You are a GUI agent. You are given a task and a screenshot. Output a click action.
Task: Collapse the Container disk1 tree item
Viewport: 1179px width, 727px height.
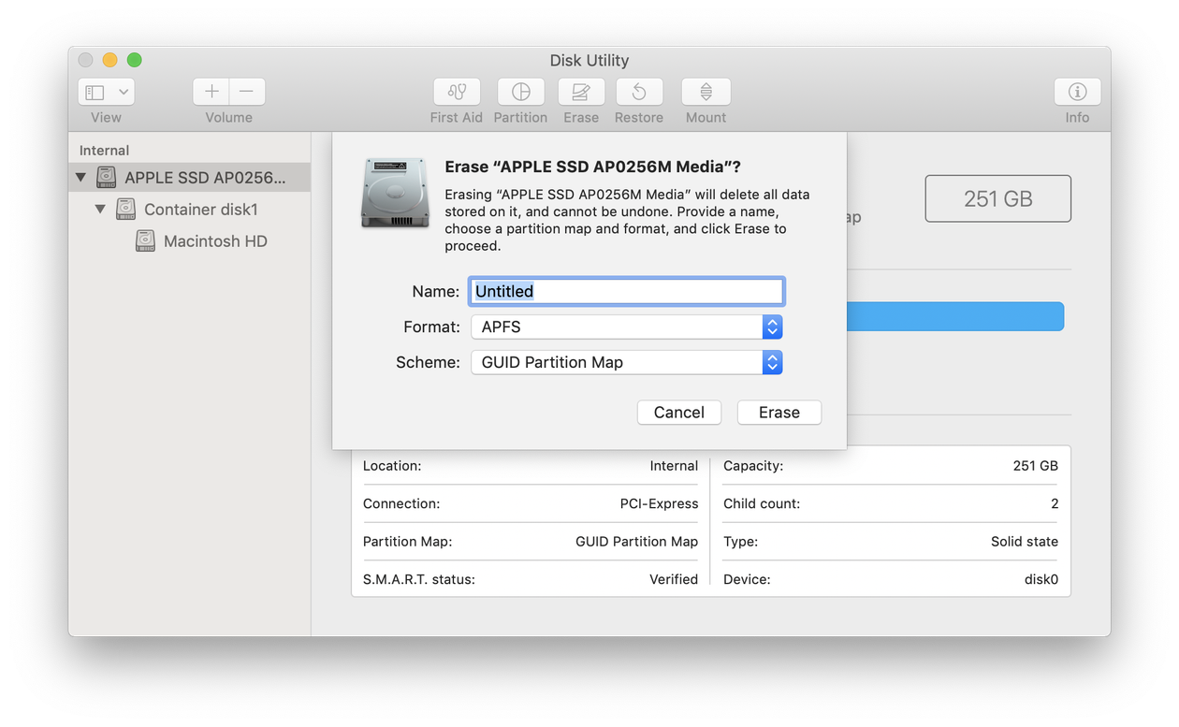pyautogui.click(x=100, y=209)
